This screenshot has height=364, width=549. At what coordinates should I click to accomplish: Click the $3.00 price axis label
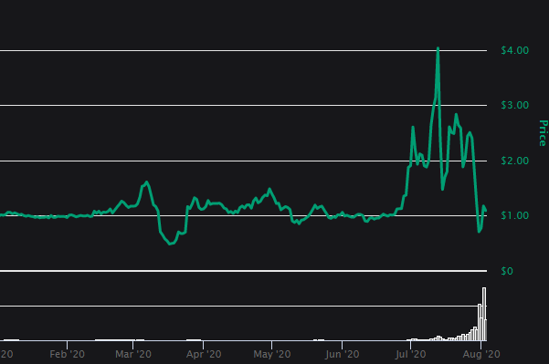point(514,105)
